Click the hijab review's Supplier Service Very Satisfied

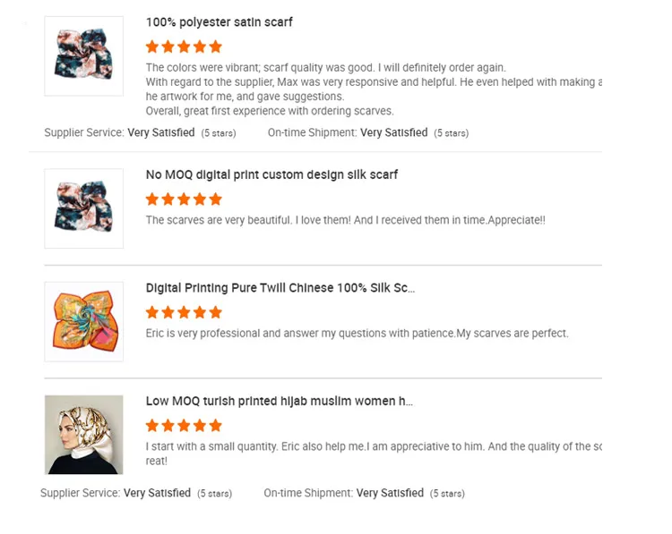tap(157, 493)
